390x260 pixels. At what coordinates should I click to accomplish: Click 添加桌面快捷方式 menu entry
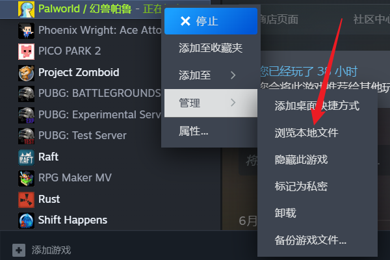[317, 106]
